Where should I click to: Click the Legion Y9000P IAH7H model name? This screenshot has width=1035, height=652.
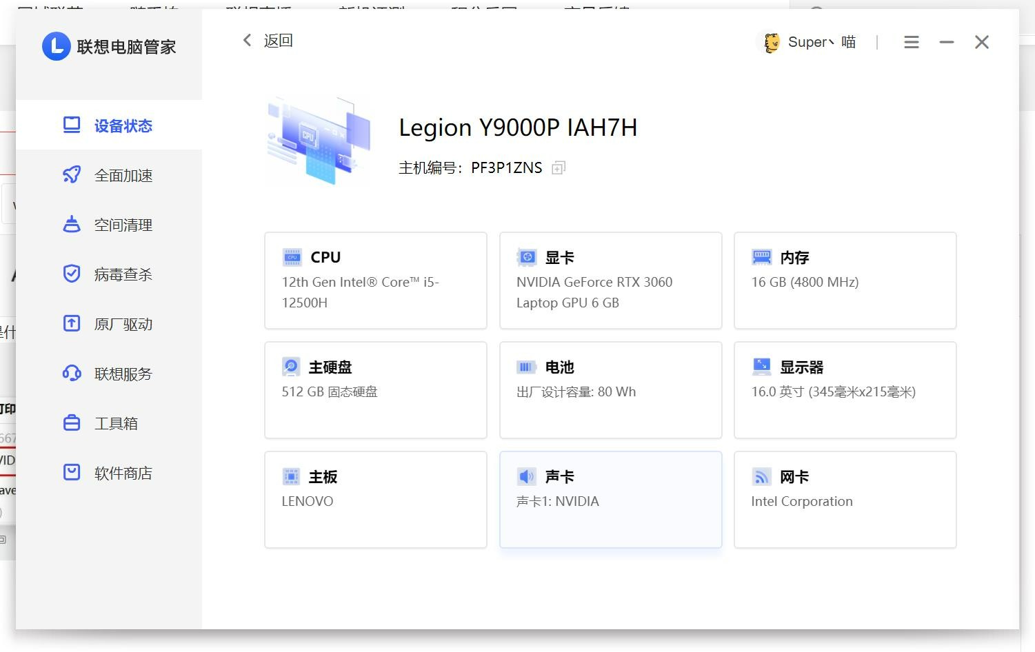(518, 128)
